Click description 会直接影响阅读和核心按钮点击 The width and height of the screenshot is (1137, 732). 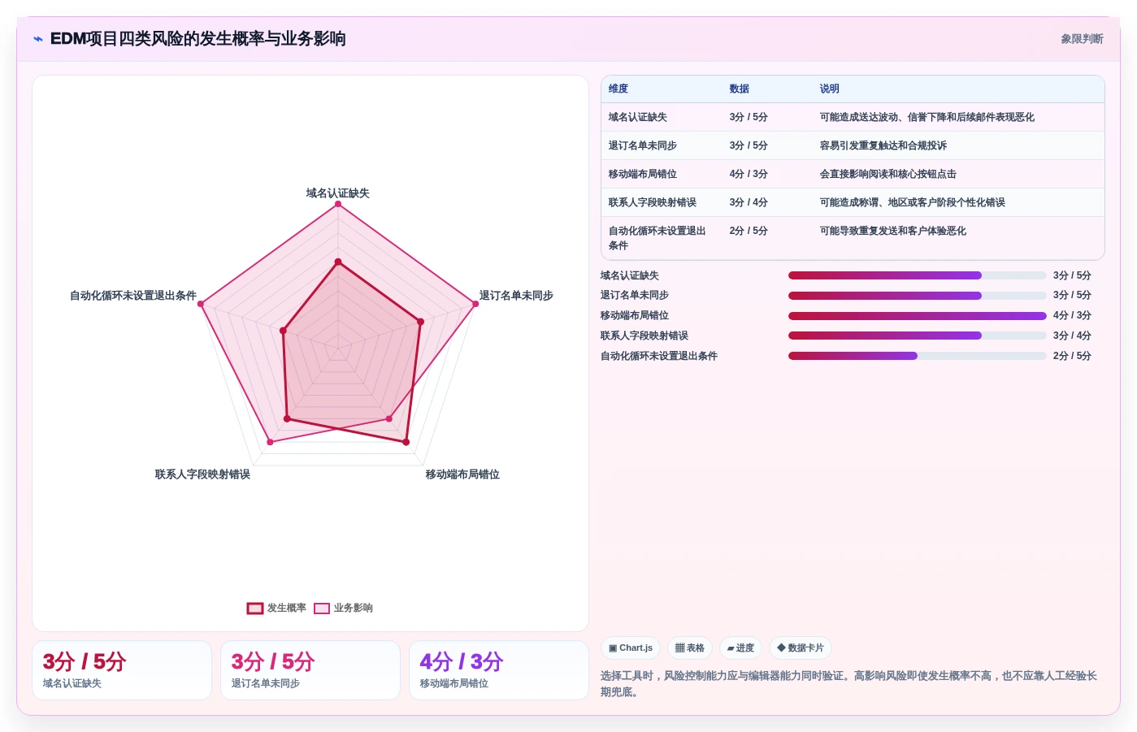[888, 175]
